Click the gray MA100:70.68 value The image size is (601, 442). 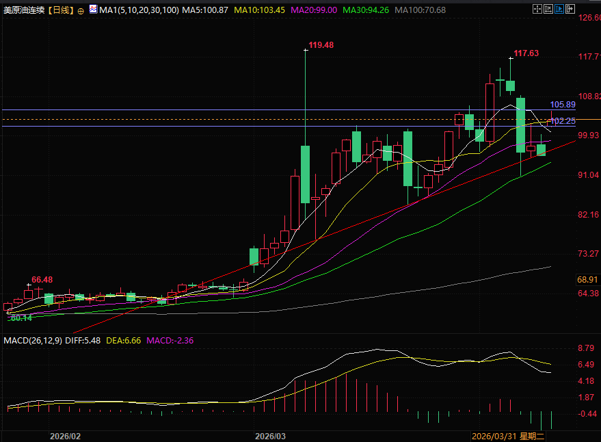tap(420, 10)
